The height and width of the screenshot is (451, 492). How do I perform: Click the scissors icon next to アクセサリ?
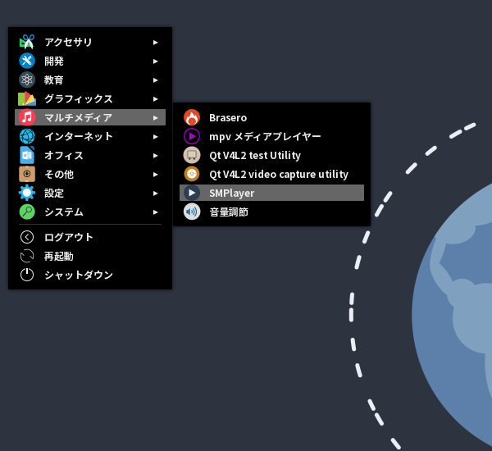point(27,42)
